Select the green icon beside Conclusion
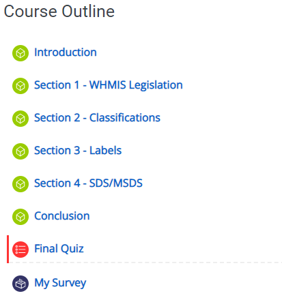Screen dimensions: 282x300 pyautogui.click(x=20, y=217)
